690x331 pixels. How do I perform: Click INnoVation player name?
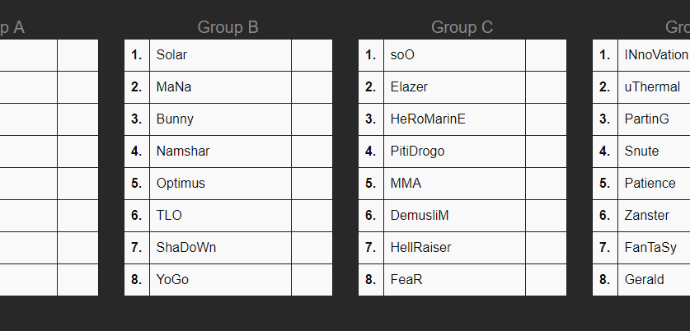655,55
